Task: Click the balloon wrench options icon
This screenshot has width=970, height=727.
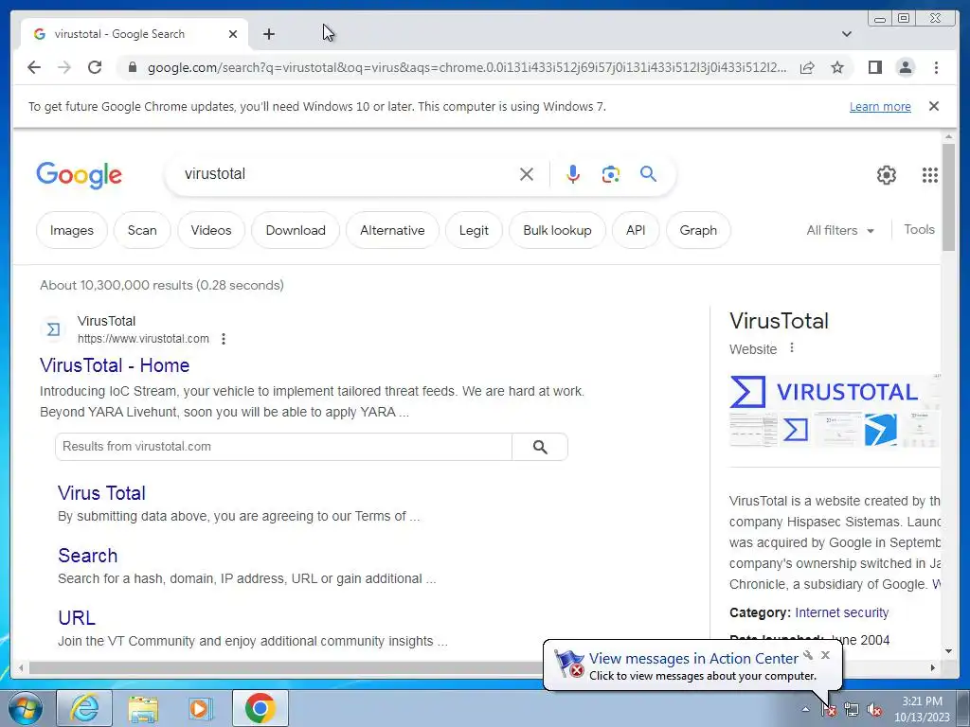Action: (808, 655)
